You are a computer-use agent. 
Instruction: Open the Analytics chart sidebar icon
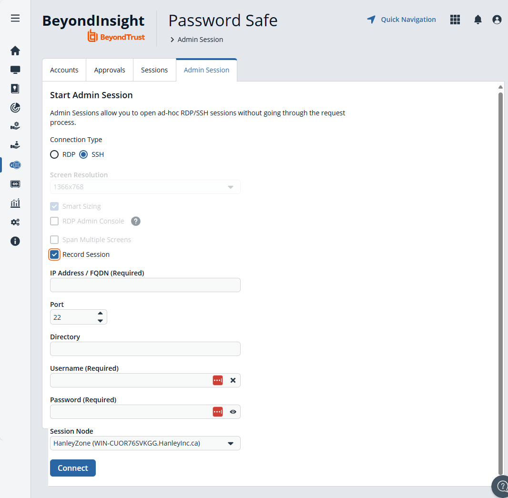click(x=15, y=203)
